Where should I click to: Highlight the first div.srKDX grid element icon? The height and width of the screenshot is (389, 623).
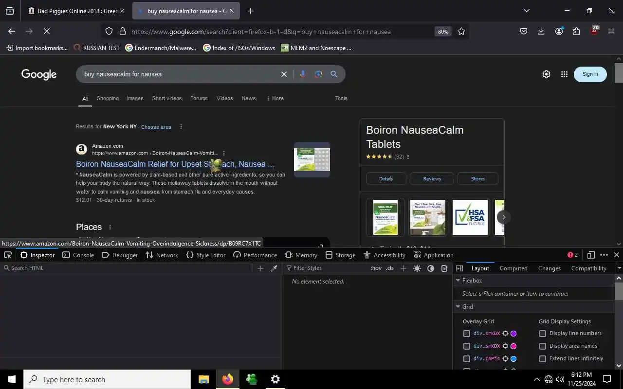coord(505,334)
